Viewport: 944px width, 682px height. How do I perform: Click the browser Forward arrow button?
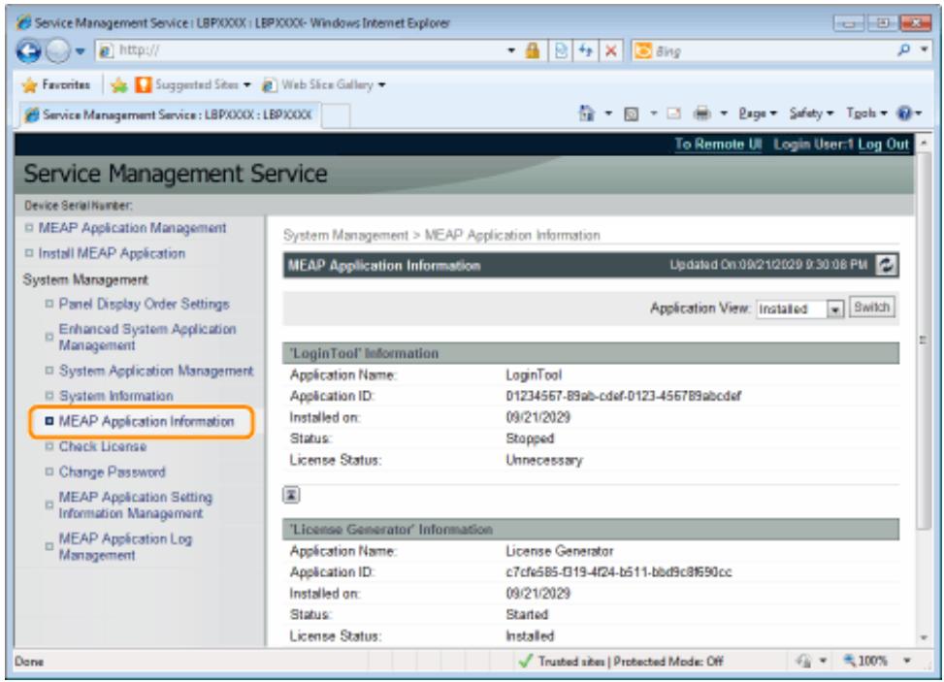pyautogui.click(x=58, y=51)
